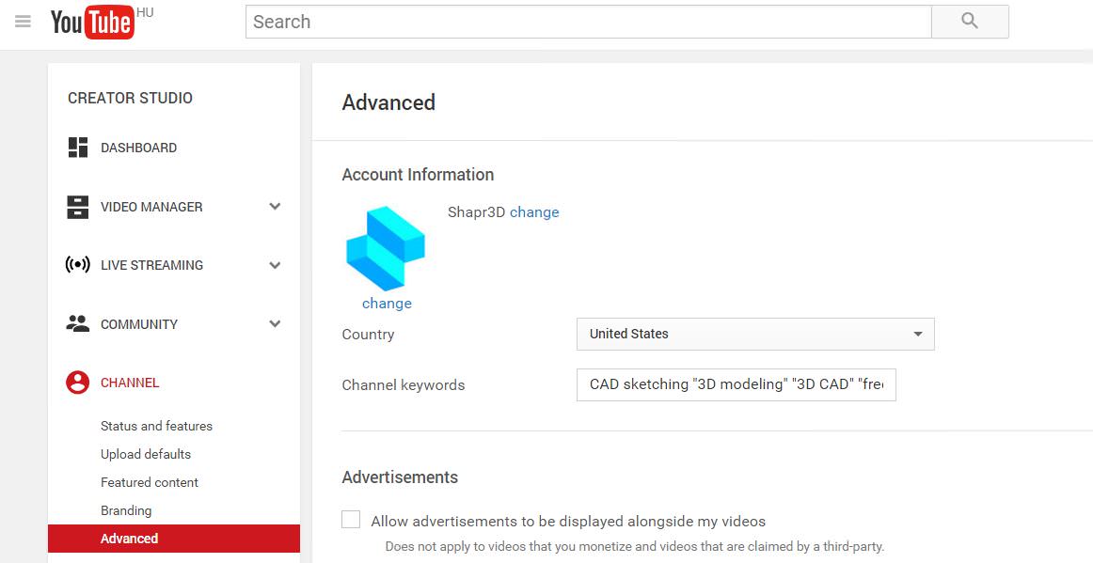Select the Channel section label

(x=130, y=383)
